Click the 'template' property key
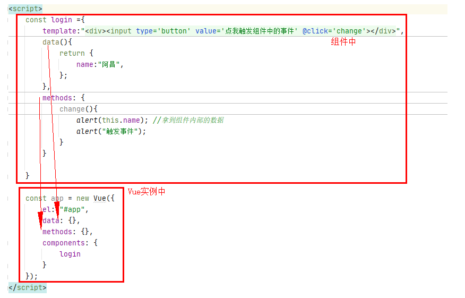Screen dimensions: 465x298 pyautogui.click(x=59, y=31)
